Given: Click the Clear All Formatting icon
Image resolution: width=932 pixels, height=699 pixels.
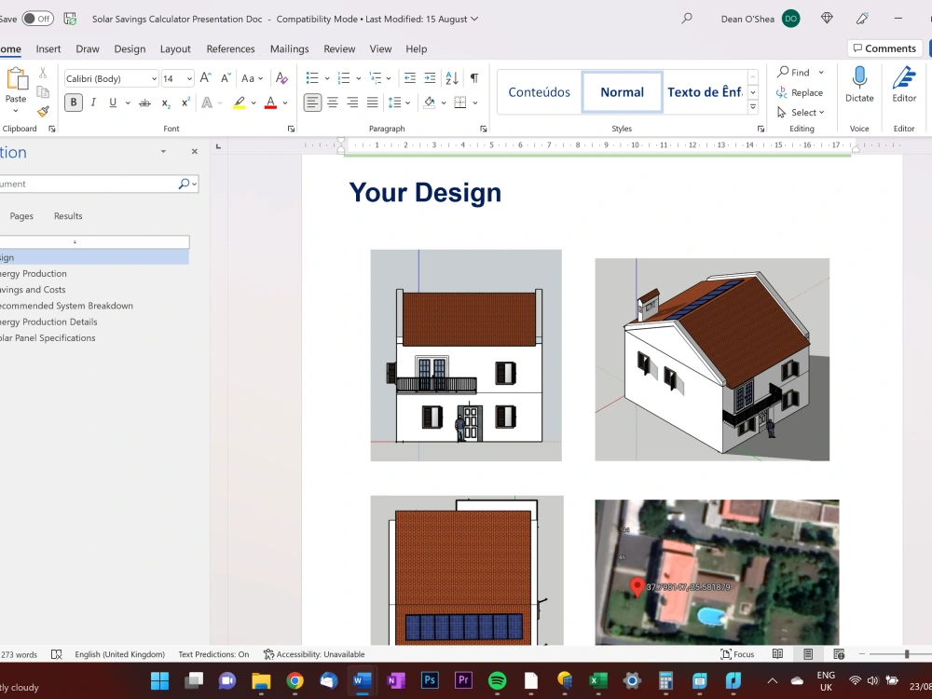Looking at the screenshot, I should (x=281, y=78).
